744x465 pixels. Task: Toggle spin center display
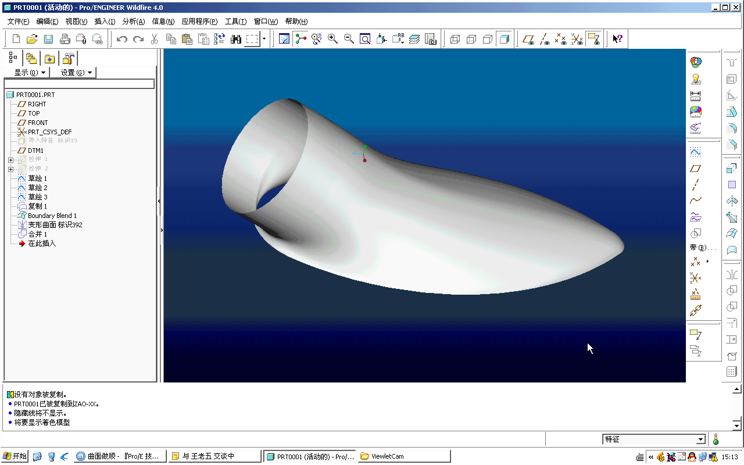tap(301, 39)
